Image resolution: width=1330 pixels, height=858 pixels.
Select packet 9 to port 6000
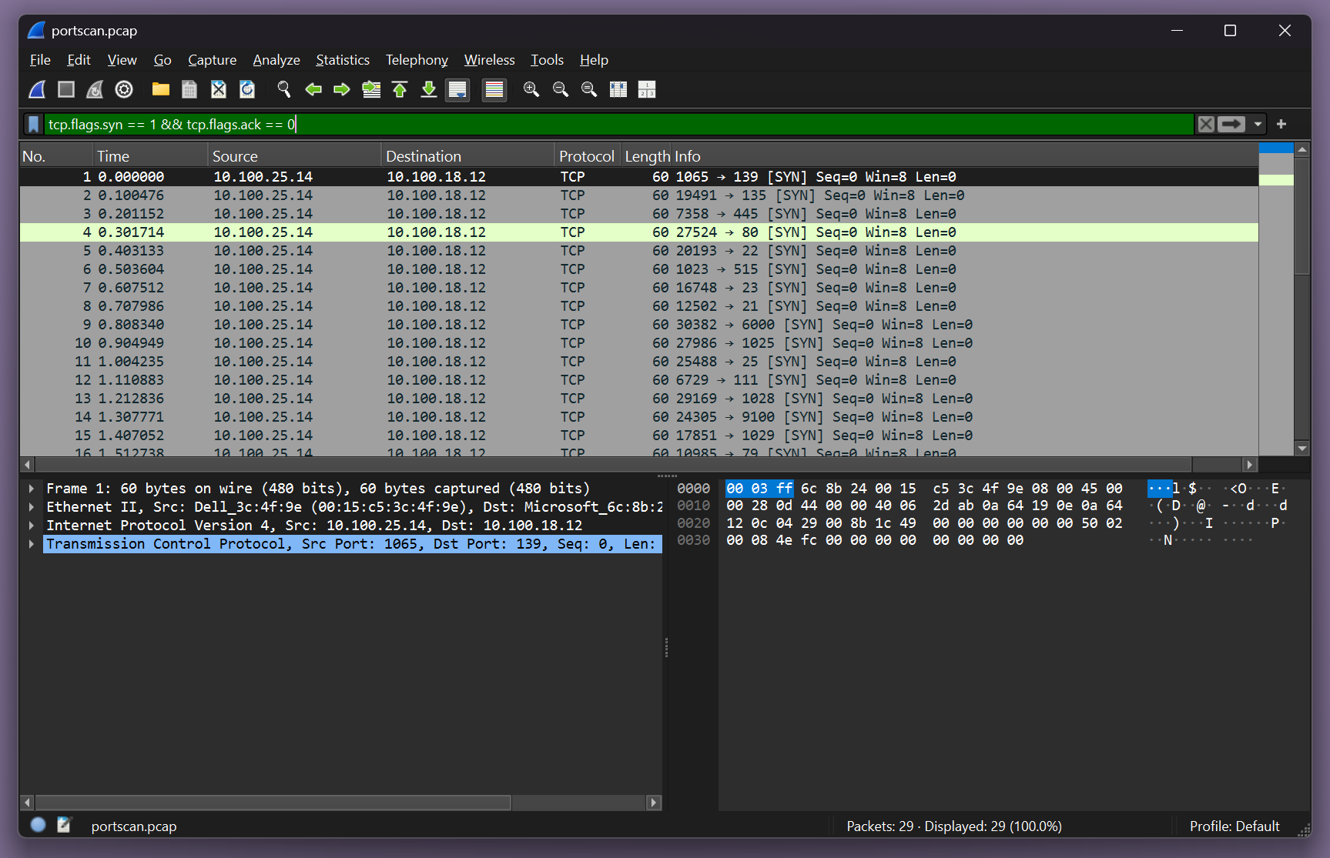click(x=639, y=325)
